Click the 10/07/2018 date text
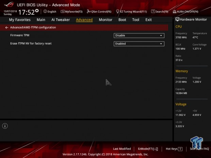This screenshot has height=158, width=211. tap(10, 11)
